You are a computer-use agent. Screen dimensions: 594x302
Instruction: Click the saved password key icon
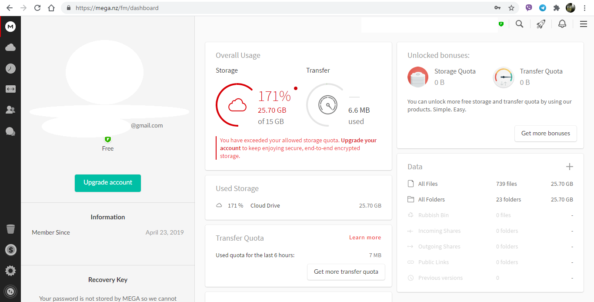pos(497,8)
